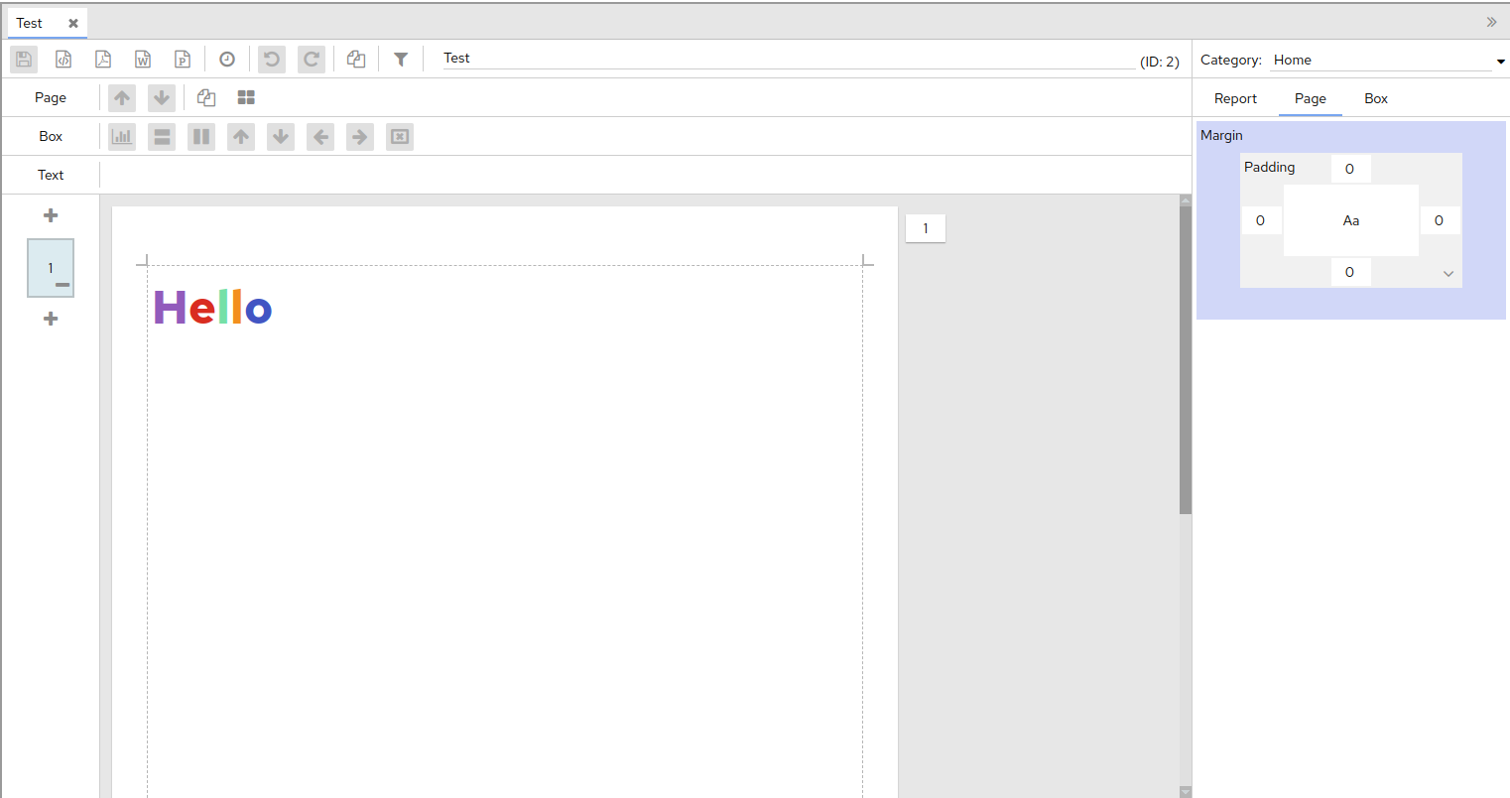Switch to the Report tab
Screen dimensions: 1510x798
[1235, 98]
